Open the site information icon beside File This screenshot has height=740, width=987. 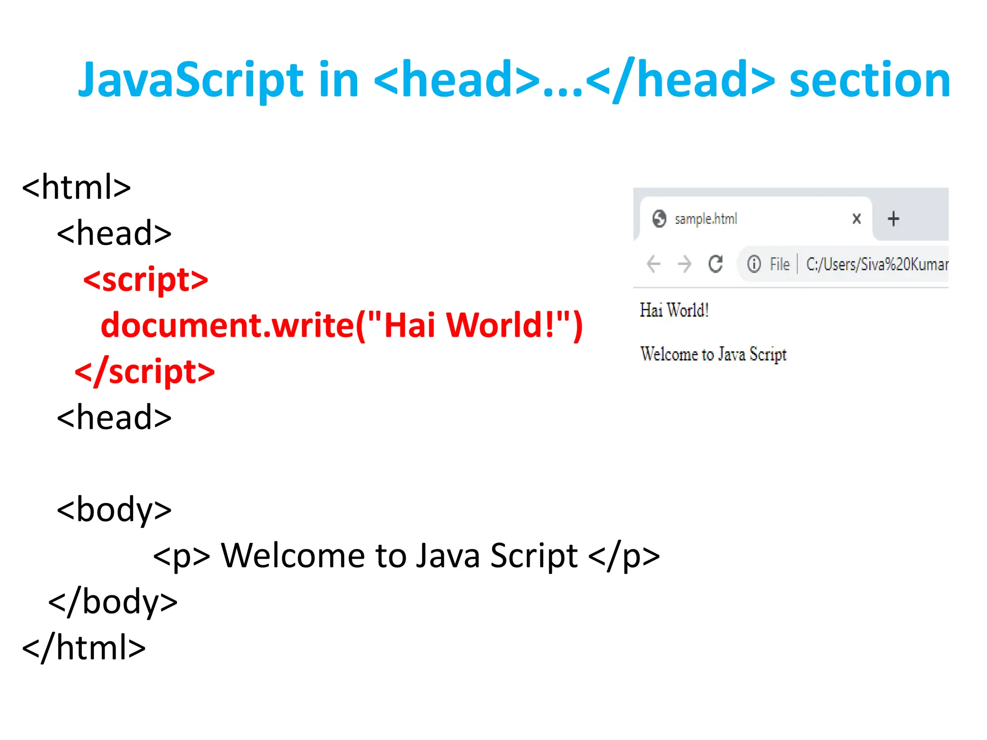tap(754, 264)
